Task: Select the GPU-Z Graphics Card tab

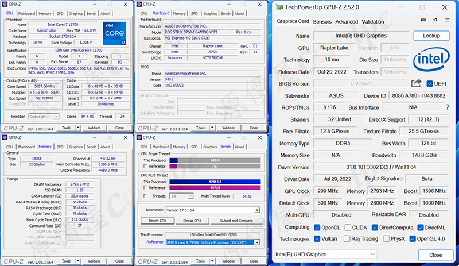Action: 293,21
